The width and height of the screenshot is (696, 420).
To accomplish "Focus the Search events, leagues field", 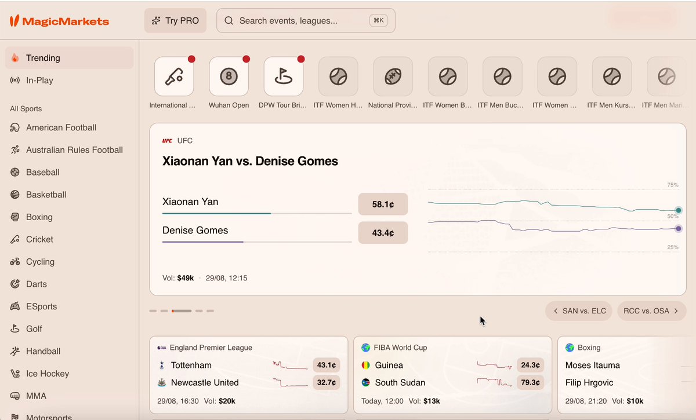I will [x=306, y=20].
